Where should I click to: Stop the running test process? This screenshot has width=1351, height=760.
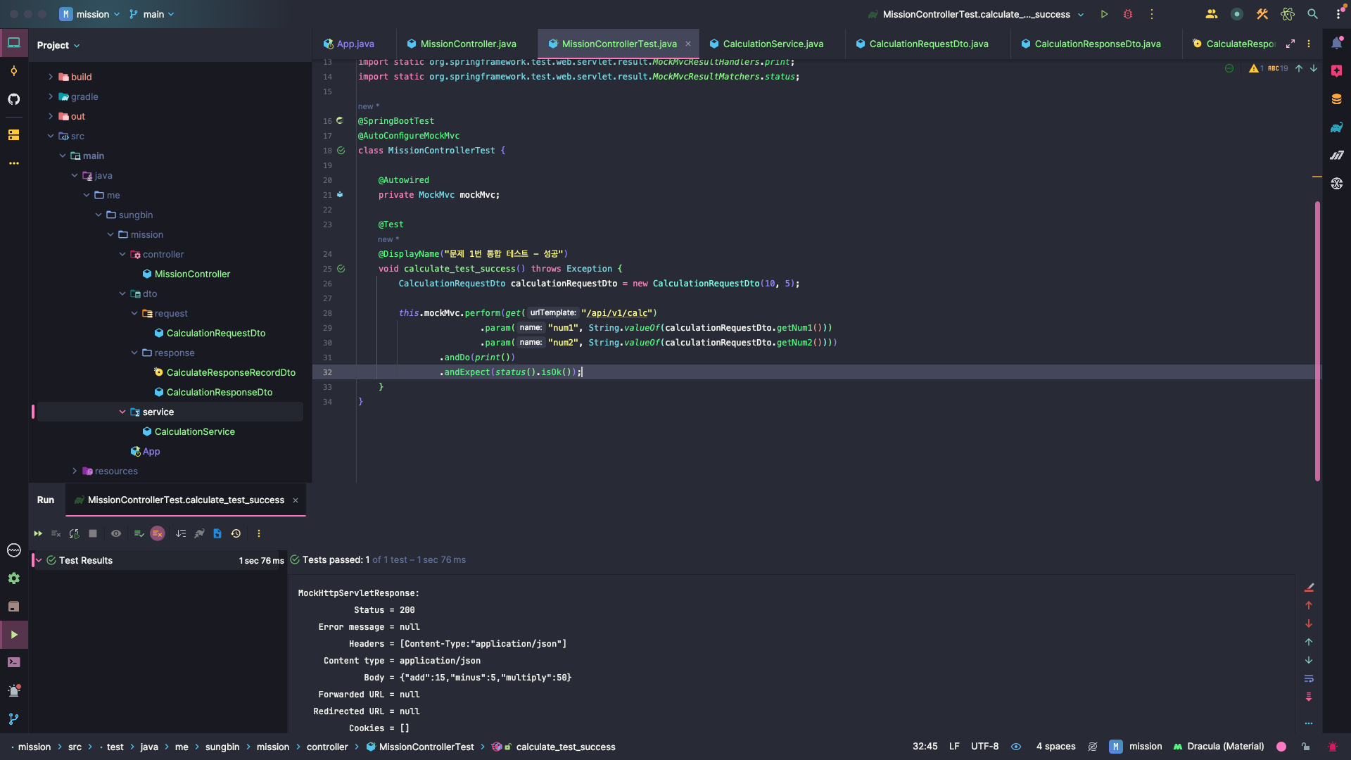point(93,533)
